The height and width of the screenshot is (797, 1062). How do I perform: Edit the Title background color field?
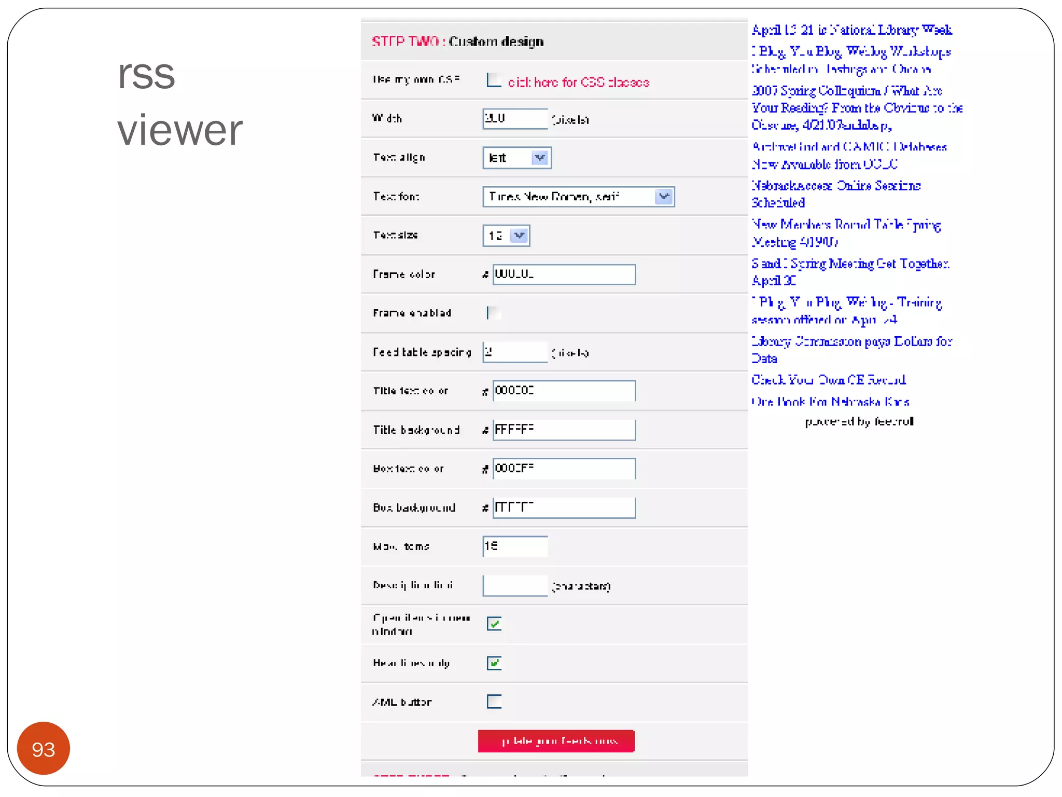pos(564,430)
